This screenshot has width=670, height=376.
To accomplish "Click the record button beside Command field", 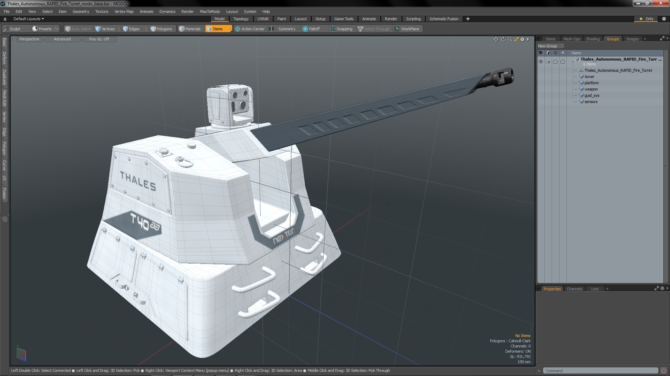I will point(664,371).
